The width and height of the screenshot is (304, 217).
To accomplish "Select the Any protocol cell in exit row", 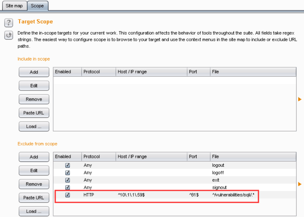I will tap(99, 180).
